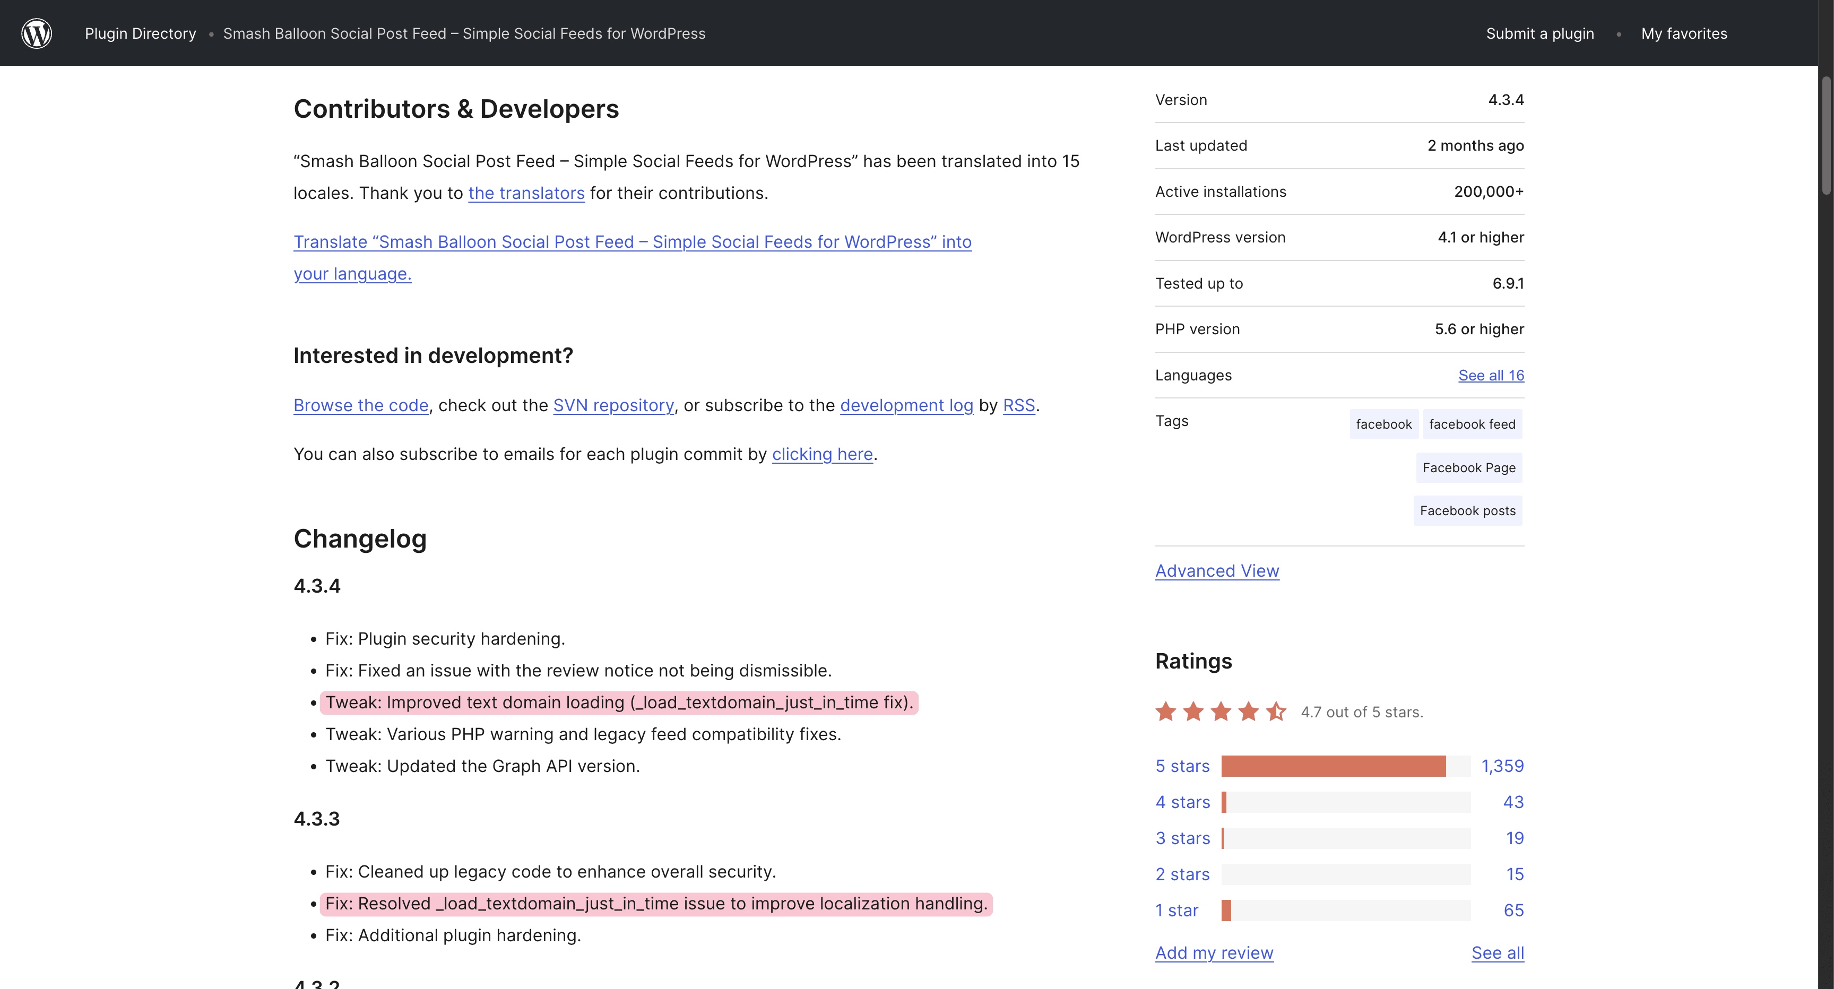Go to My favorites

tap(1684, 33)
